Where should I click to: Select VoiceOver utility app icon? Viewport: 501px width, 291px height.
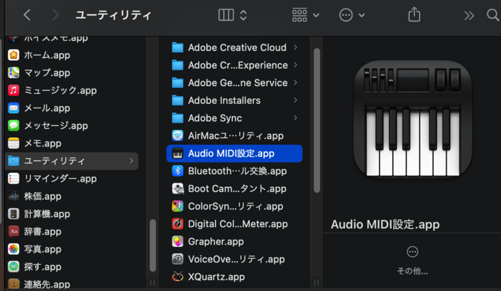point(178,259)
